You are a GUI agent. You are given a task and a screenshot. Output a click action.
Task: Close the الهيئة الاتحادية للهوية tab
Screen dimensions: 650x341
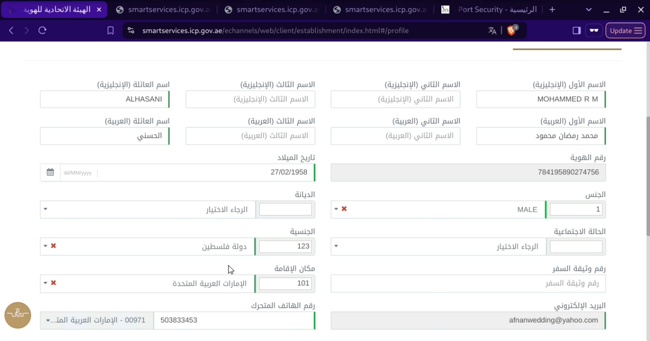pos(99,9)
